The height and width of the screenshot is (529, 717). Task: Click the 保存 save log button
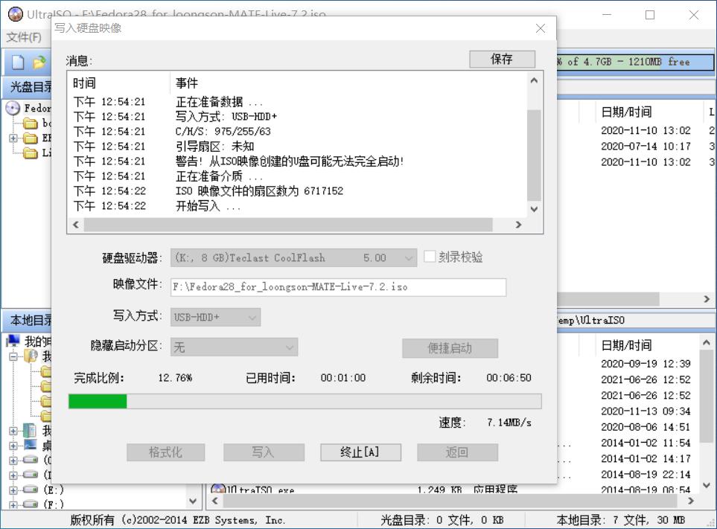(502, 59)
